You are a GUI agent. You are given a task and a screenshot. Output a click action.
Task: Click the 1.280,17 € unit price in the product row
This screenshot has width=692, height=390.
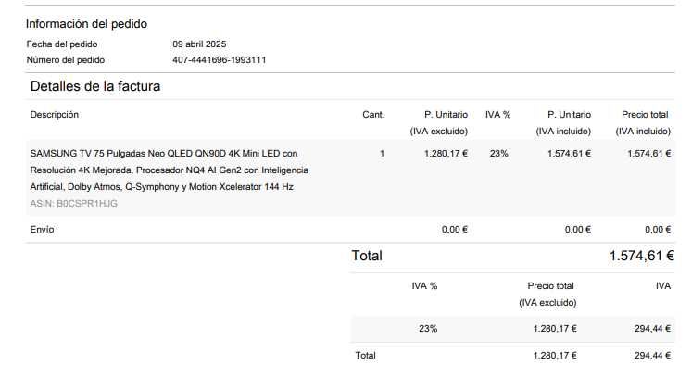[446, 154]
